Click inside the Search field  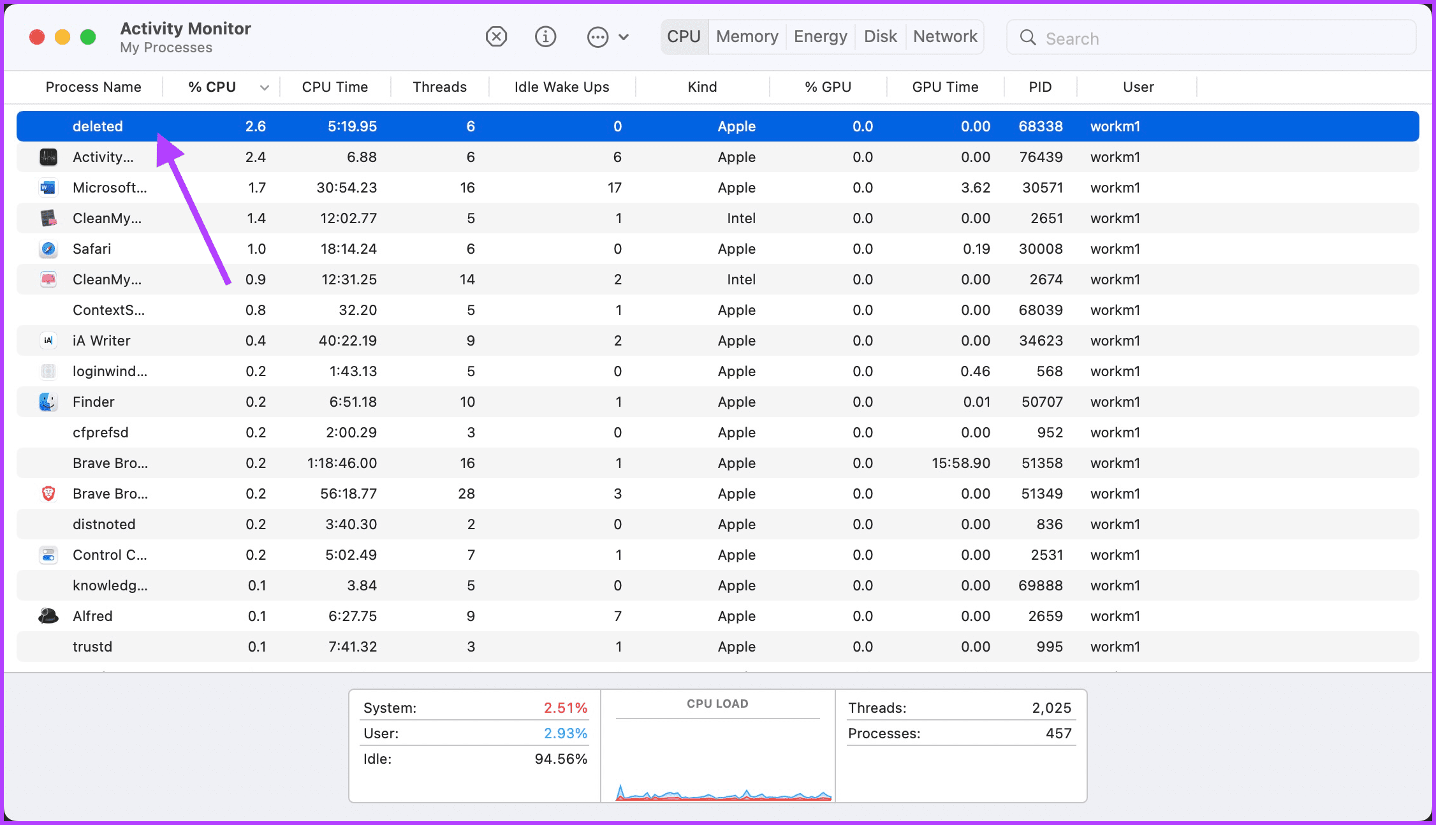point(1211,38)
